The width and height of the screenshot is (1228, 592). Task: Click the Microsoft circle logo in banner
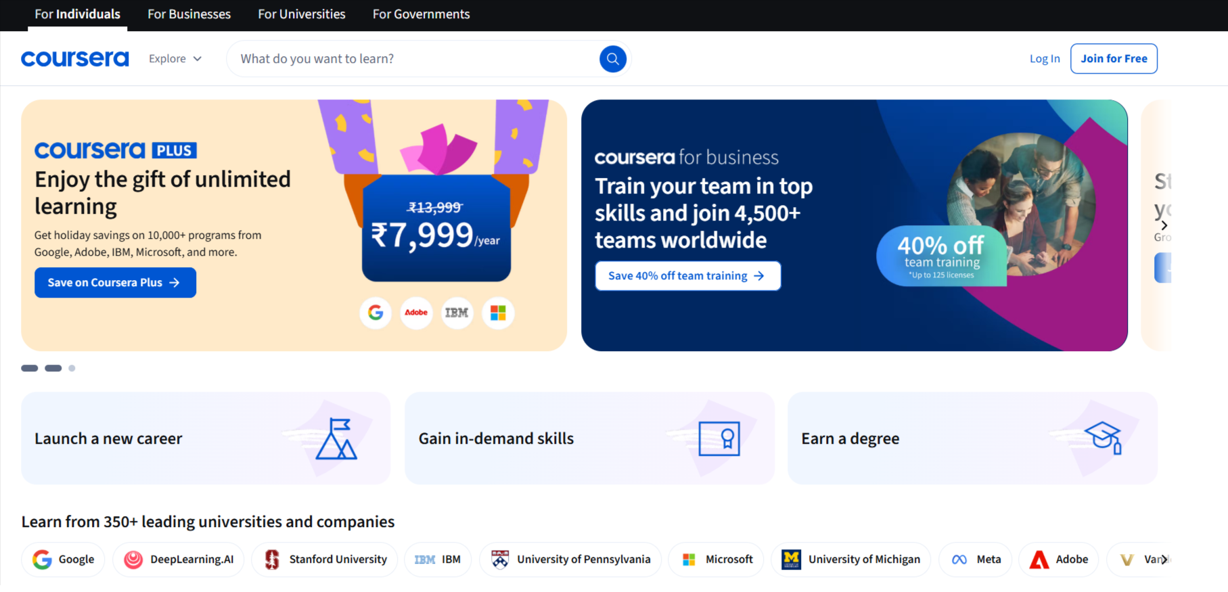pyautogui.click(x=498, y=313)
